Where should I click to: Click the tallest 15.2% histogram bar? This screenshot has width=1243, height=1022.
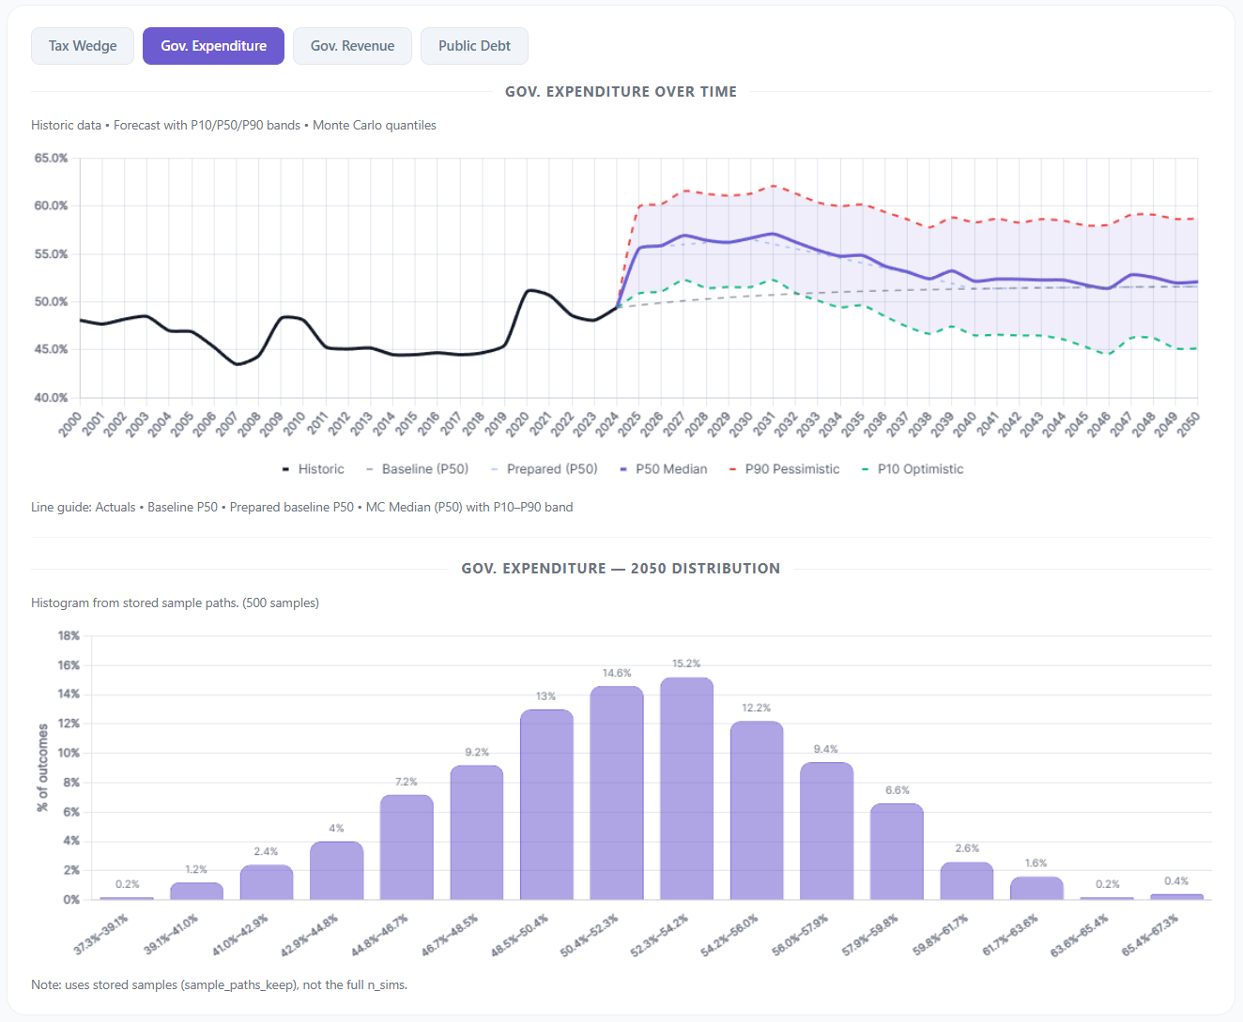(686, 788)
